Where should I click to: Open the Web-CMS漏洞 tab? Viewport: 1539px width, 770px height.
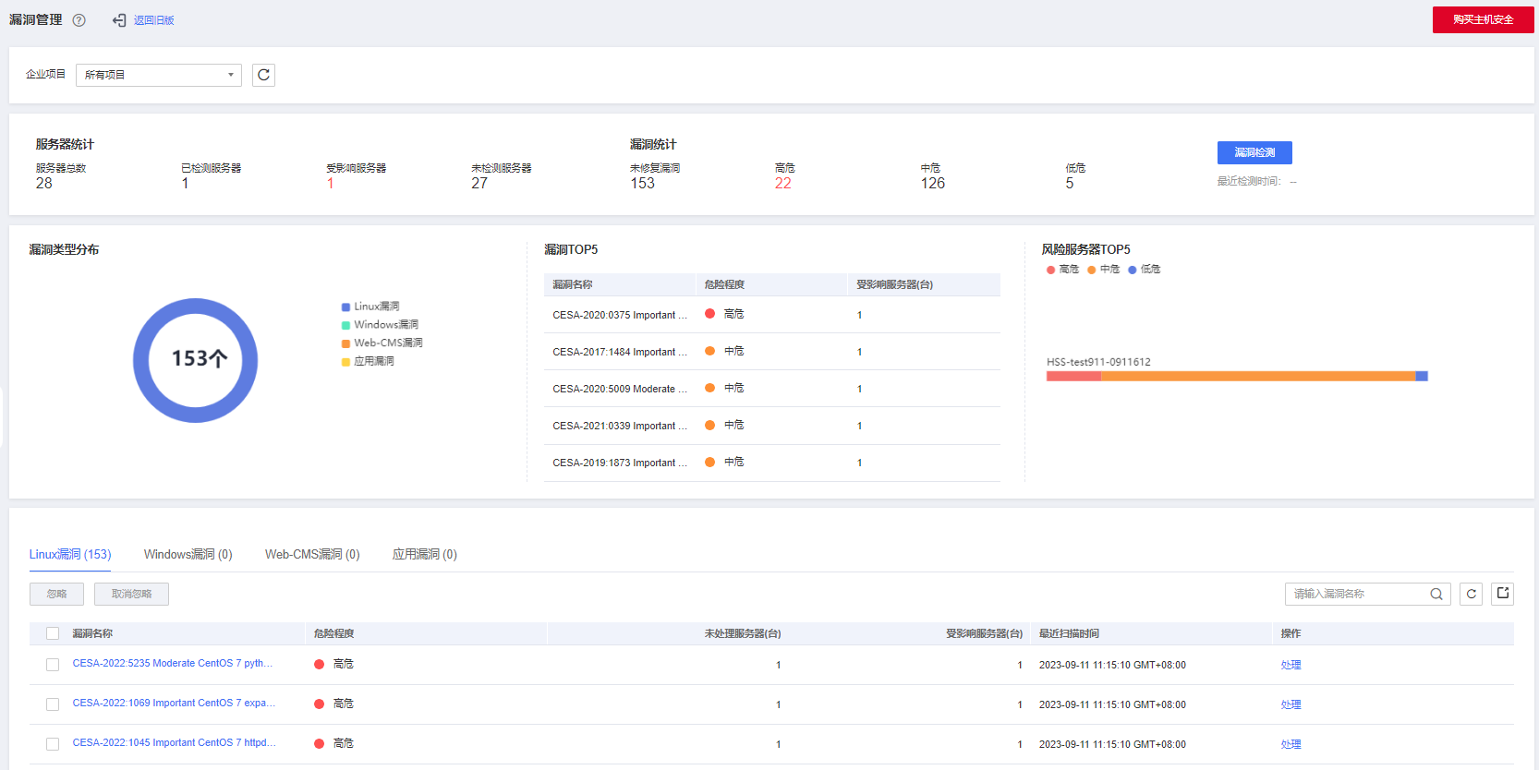point(312,554)
